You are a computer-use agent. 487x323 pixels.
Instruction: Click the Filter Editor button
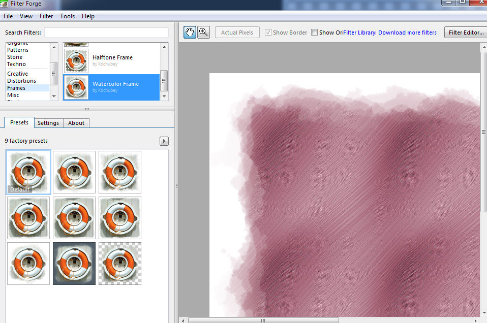point(466,33)
